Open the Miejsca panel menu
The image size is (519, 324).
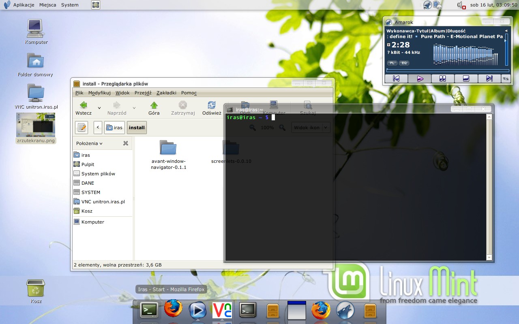[48, 5]
